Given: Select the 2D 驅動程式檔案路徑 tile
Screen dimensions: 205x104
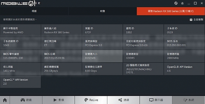Looking at the screenshot, I should coord(143,69).
